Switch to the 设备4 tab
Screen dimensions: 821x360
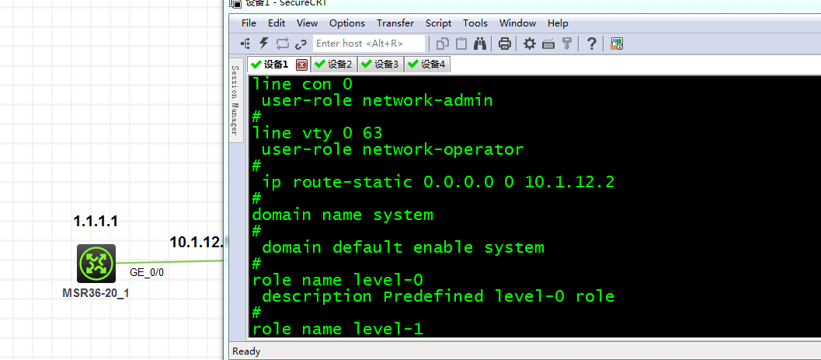click(427, 65)
